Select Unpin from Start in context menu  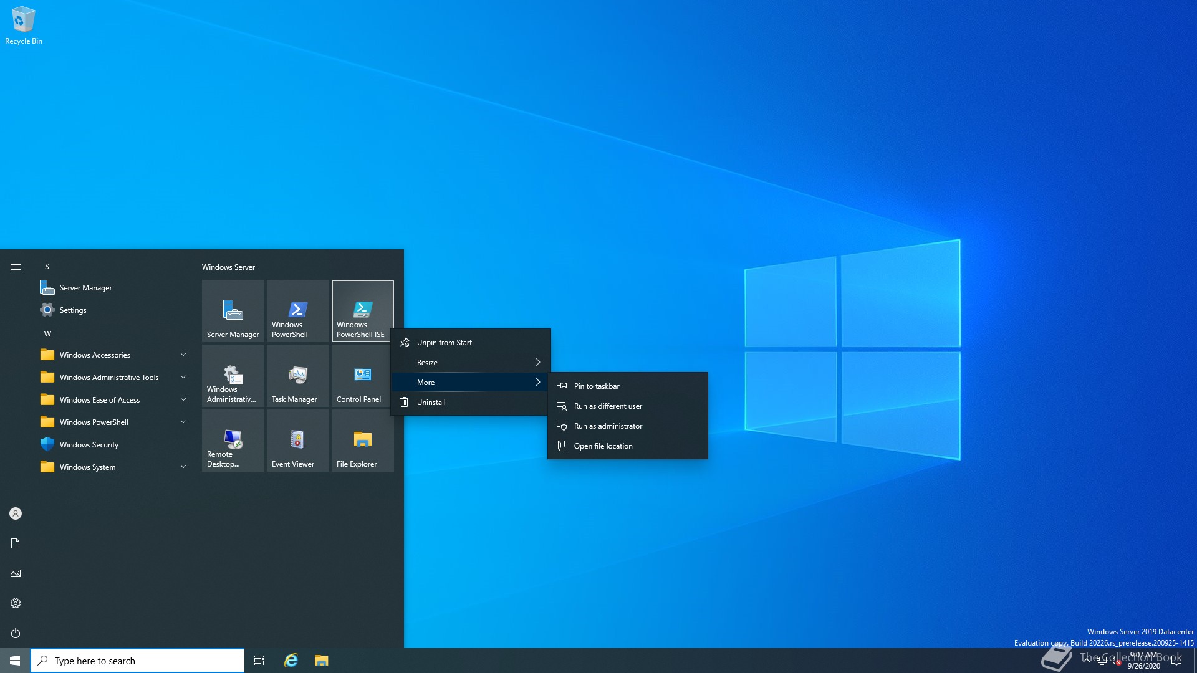(x=471, y=342)
